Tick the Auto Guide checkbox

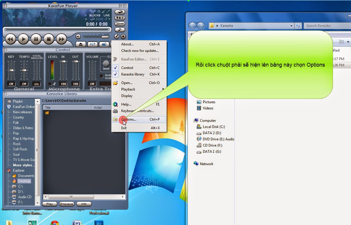101,76
